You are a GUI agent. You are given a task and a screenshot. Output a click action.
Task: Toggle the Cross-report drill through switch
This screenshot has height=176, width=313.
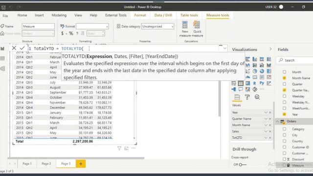(243, 165)
